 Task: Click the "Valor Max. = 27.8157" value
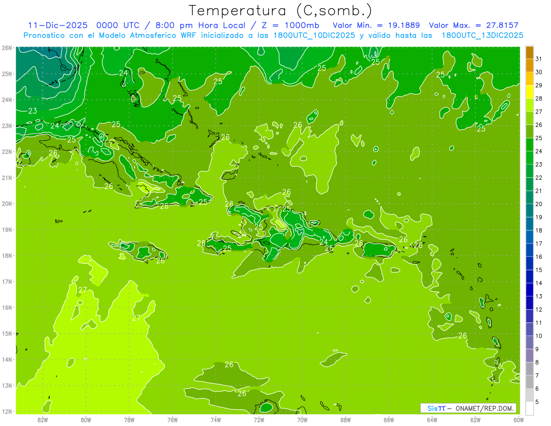(x=474, y=25)
